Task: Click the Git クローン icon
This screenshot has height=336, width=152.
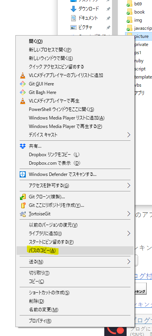Action: tap(23, 197)
